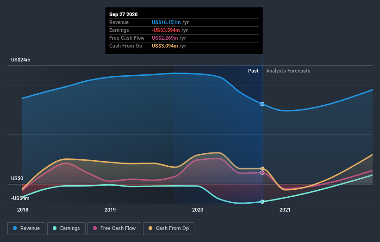Image resolution: width=380 pixels, height=242 pixels.
Task: Click the US$3.094m cash from op value
Action: (x=165, y=46)
